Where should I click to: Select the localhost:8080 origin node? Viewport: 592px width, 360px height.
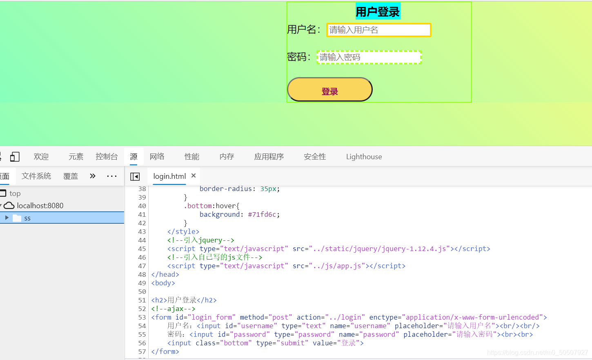click(40, 205)
